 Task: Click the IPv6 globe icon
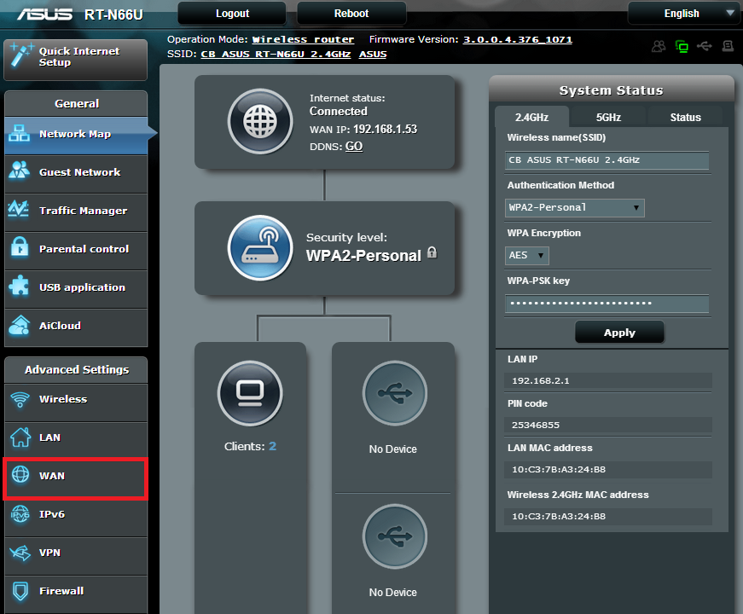(20, 513)
